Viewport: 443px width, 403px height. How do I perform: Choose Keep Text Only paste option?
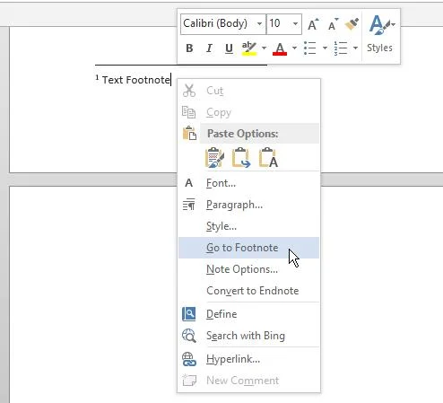tap(268, 157)
